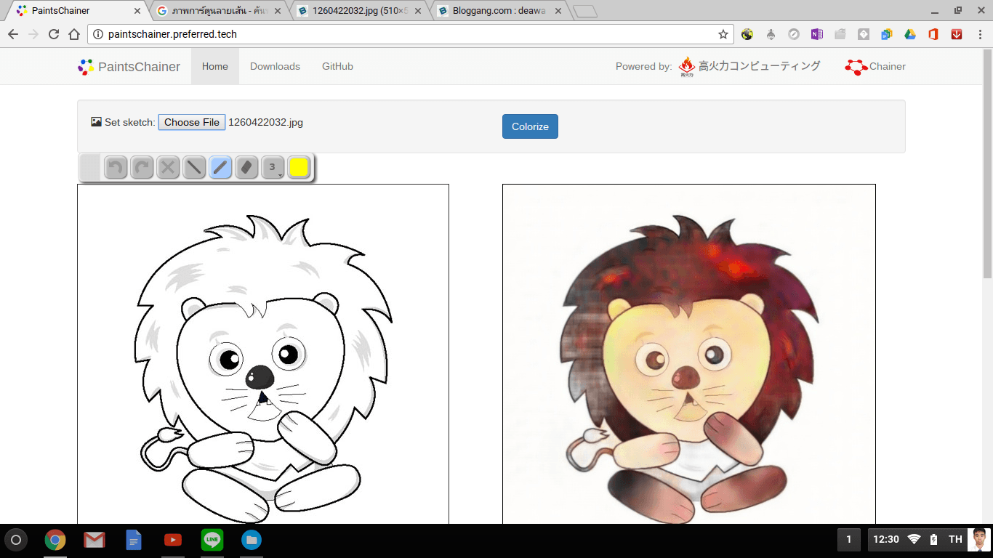Image resolution: width=993 pixels, height=558 pixels.
Task: Click the Office extension icon
Action: click(x=933, y=34)
